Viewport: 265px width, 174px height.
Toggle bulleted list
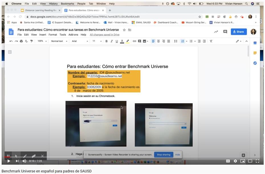coord(191,41)
